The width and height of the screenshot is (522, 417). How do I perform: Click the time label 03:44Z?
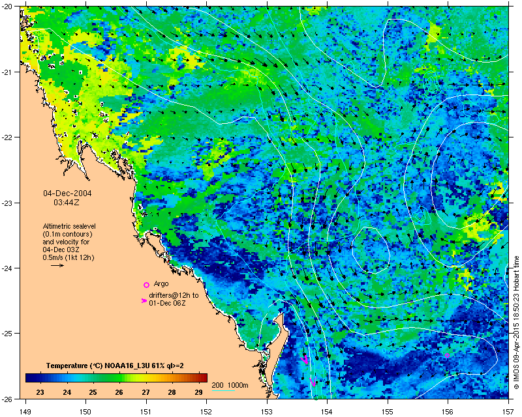67,202
